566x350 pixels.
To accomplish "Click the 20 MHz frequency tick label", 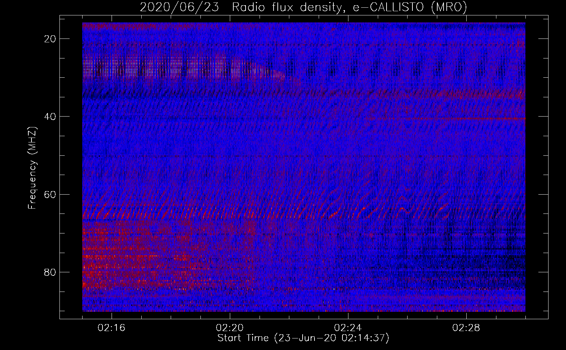I will pyautogui.click(x=50, y=39).
